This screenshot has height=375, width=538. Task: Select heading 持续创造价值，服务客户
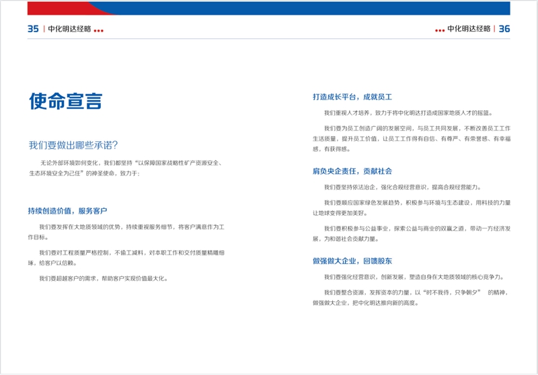pos(67,211)
